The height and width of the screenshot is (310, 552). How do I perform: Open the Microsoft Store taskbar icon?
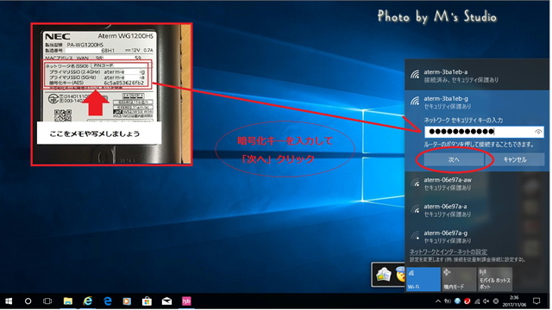(147, 301)
